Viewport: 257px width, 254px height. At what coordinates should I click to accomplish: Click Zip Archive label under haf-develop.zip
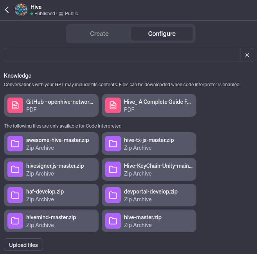40,199
